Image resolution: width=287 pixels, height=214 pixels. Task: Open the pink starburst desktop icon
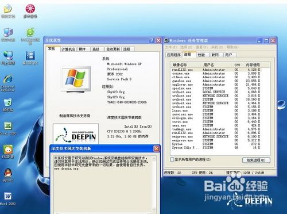(x=30, y=11)
